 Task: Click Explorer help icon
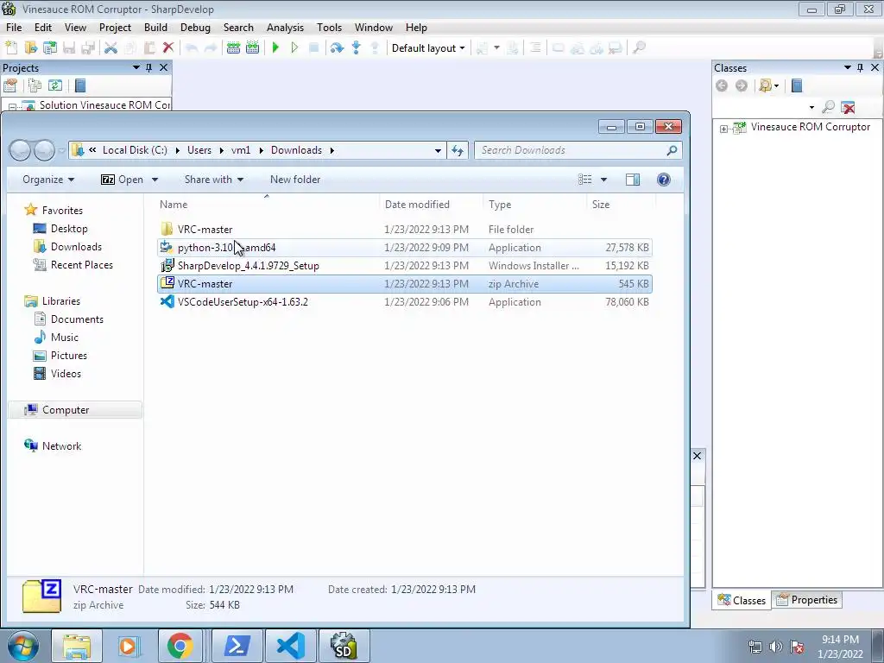(x=664, y=180)
